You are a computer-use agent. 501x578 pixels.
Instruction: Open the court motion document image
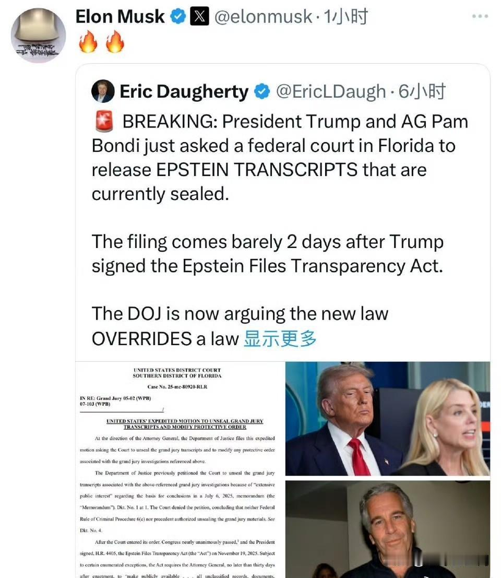click(x=180, y=469)
